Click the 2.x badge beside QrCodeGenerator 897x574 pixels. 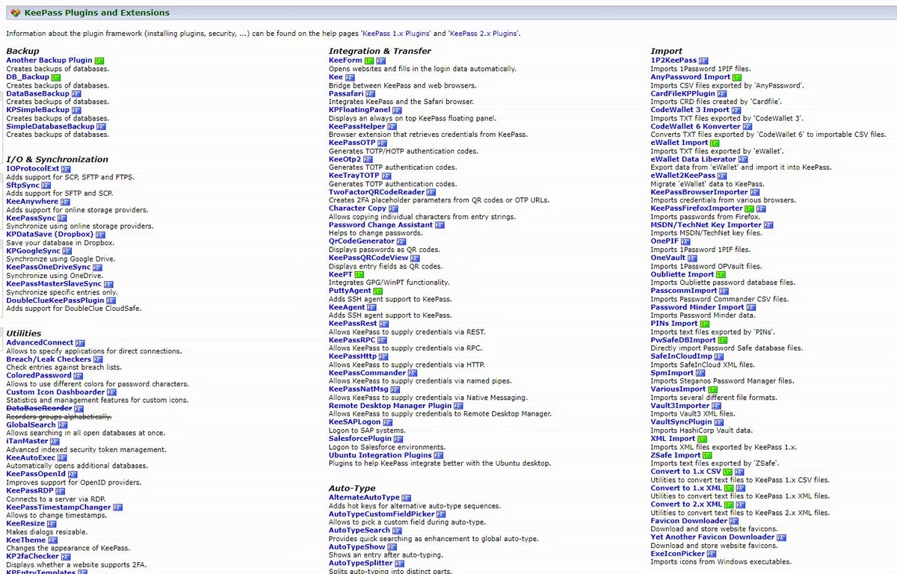(x=401, y=241)
